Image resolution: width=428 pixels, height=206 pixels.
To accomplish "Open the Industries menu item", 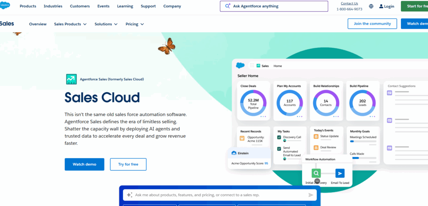I will (x=53, y=6).
